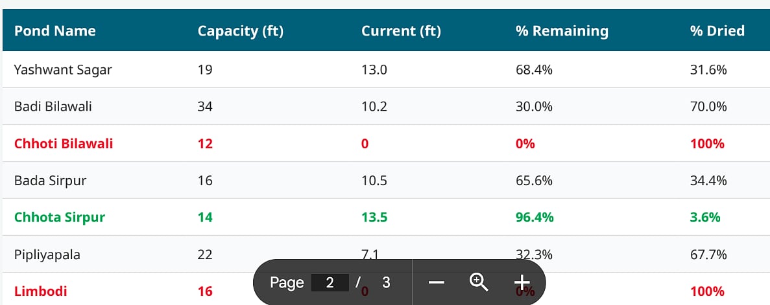Select the Yashwant Sagar pond name
The height and width of the screenshot is (305, 770).
click(63, 70)
